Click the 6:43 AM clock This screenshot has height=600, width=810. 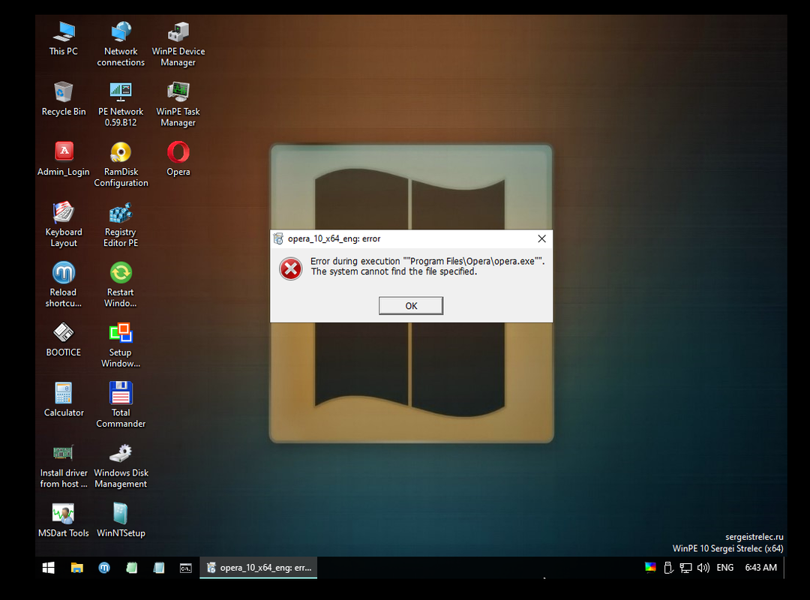click(761, 568)
